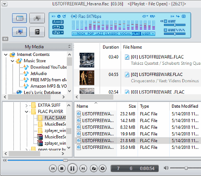The width and height of the screenshot is (201, 176).
Task: Enable the BBE ViVA effect checkbox
Action: [x=165, y=30]
